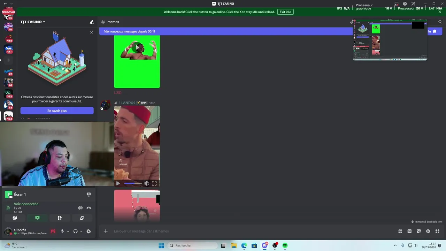Open the J server icon
This screenshot has height=251, width=446.
pos(8,60)
